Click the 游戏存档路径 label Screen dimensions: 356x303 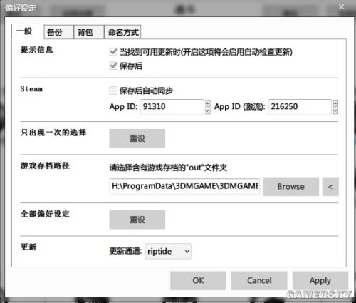(x=45, y=165)
